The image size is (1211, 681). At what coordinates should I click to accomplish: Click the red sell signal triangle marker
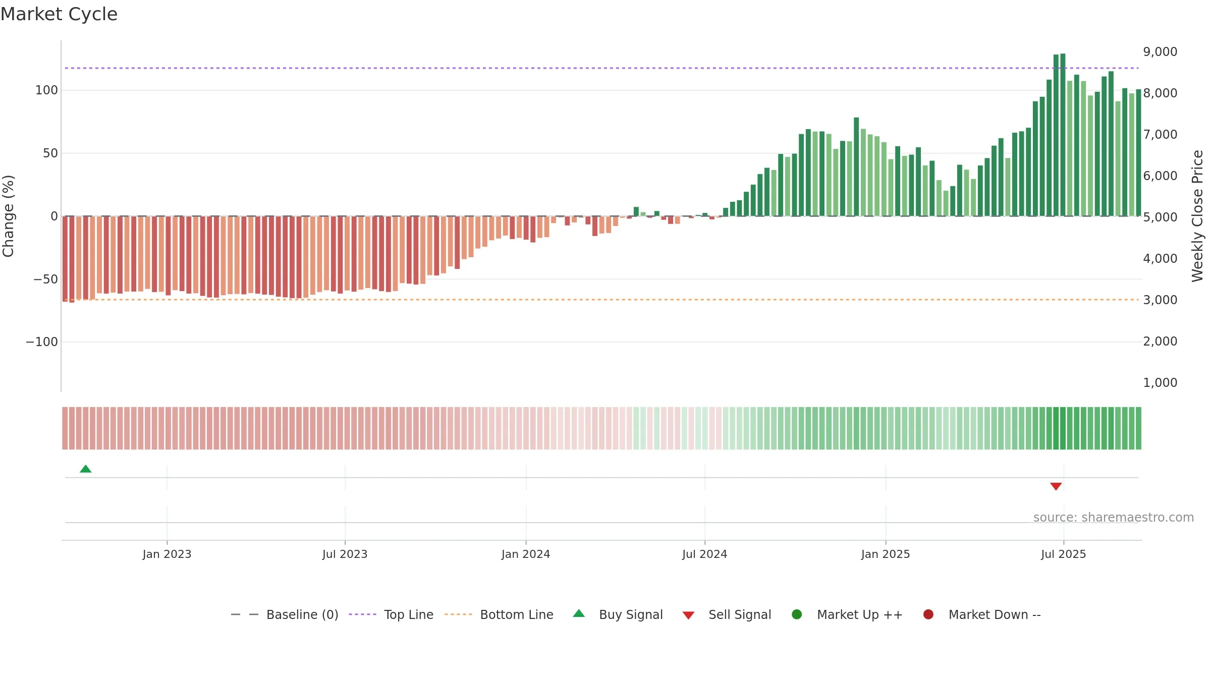[1056, 486]
